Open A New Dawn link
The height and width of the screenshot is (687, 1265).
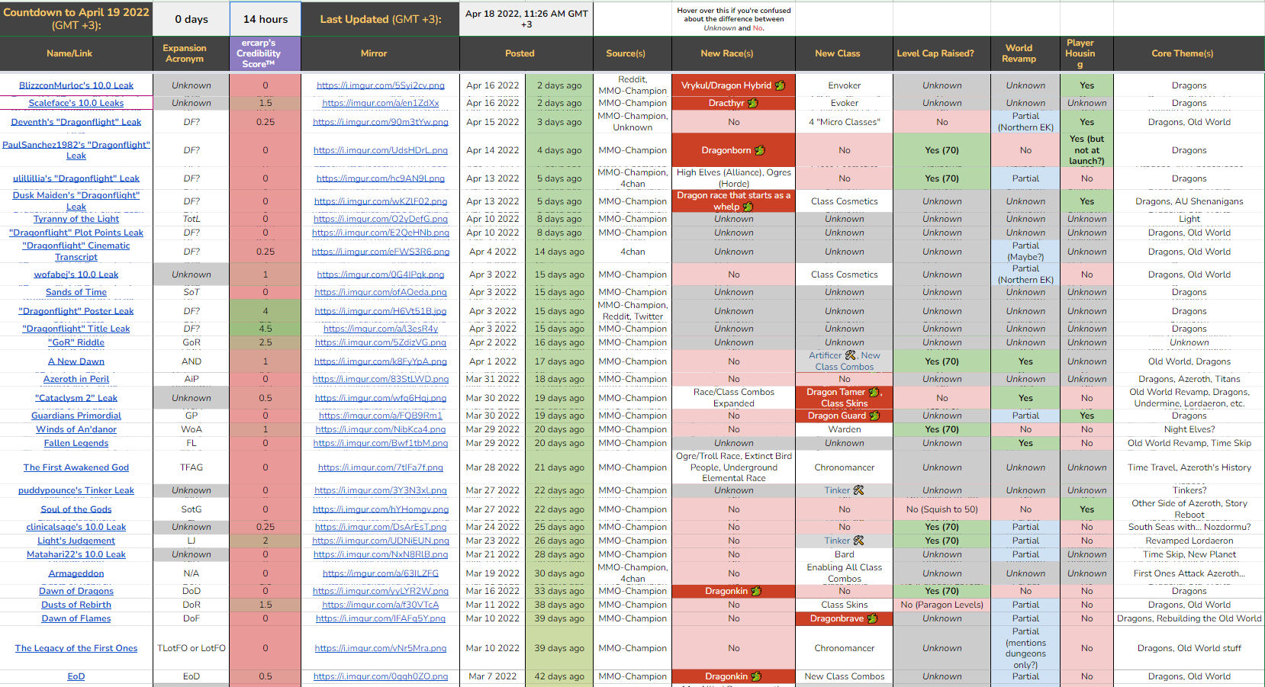(76, 361)
